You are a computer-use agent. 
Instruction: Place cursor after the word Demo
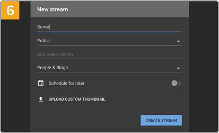(x=50, y=27)
